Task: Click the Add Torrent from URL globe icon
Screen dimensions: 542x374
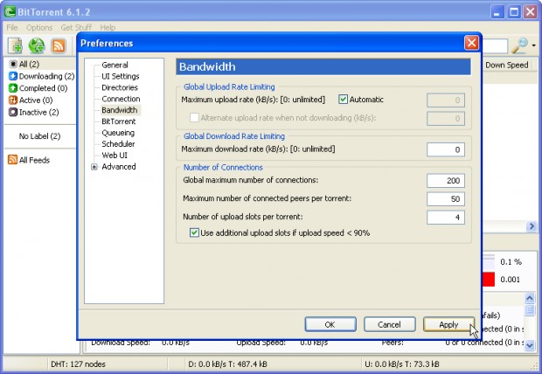Action: point(37,45)
